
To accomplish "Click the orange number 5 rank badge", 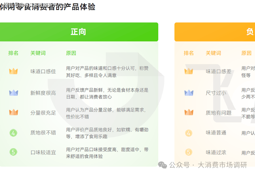I will tap(189, 152).
